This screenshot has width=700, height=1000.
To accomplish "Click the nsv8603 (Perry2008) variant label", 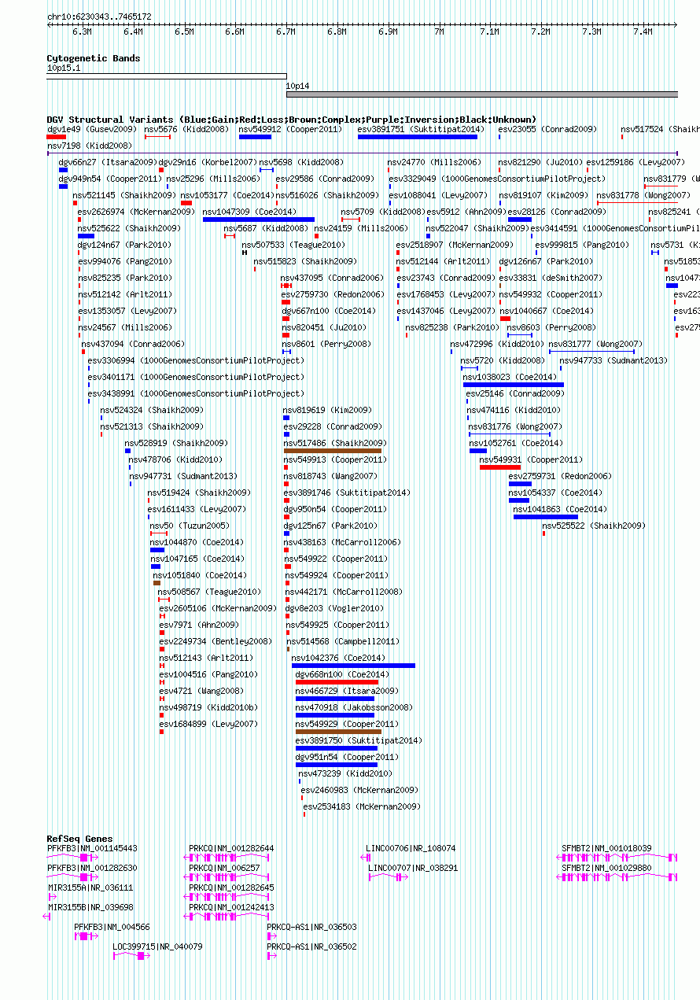I will click(x=551, y=327).
